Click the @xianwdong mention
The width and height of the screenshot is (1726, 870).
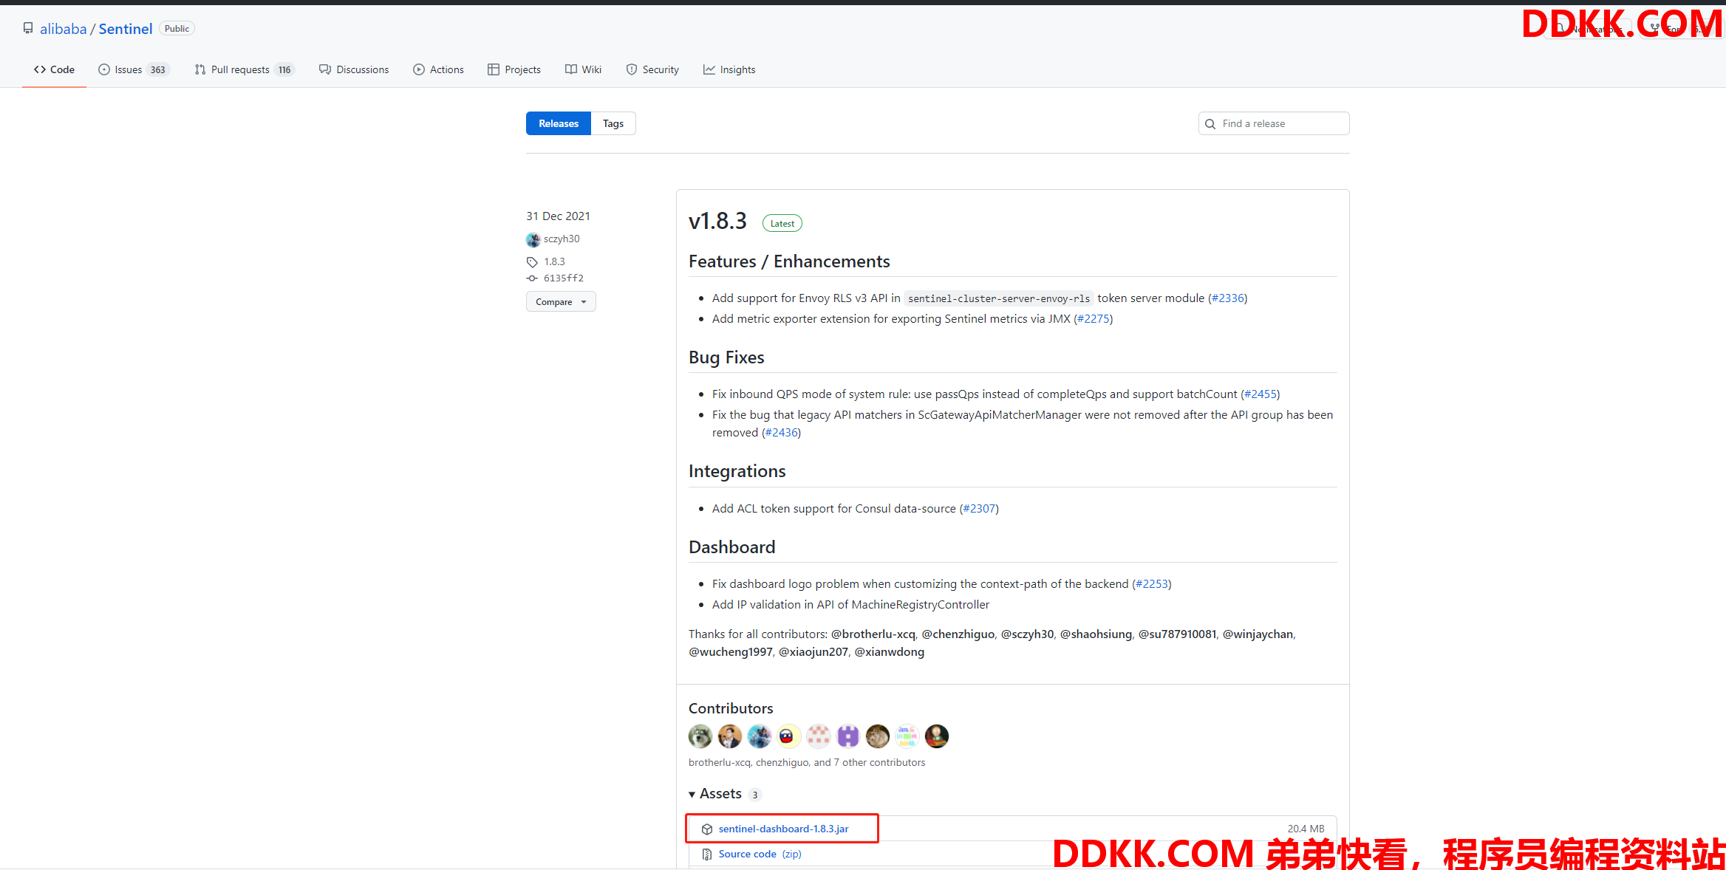(x=890, y=651)
